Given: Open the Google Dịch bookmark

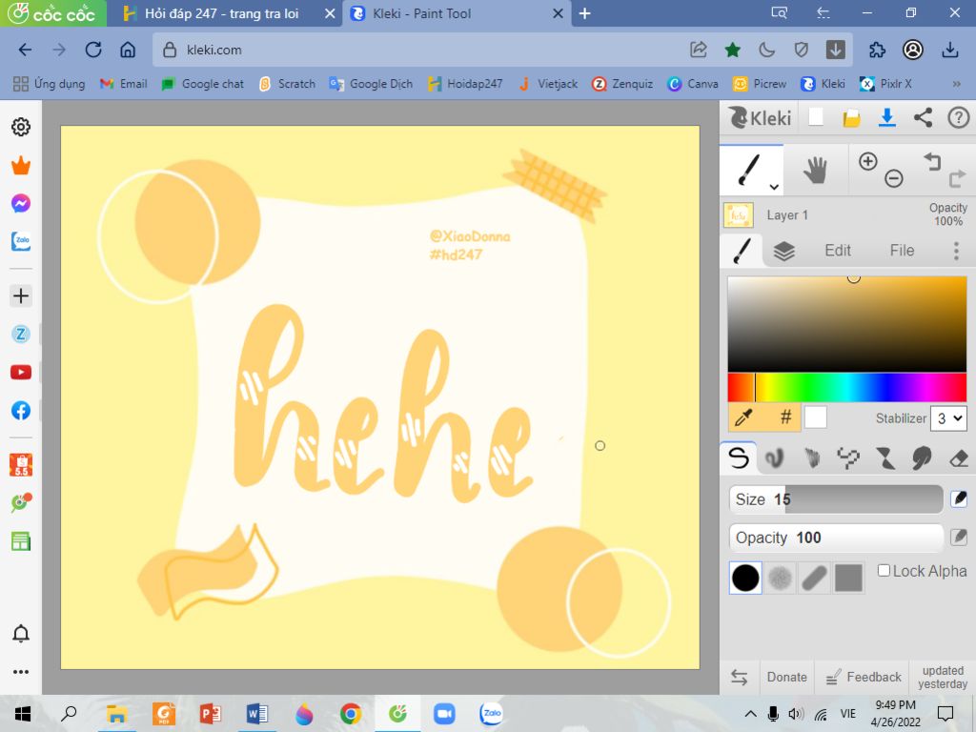Looking at the screenshot, I should [x=371, y=84].
